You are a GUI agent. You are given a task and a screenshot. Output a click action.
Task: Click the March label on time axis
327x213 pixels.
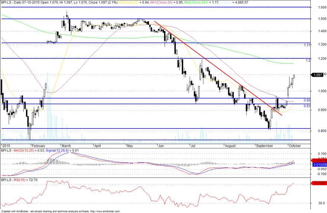(x=66, y=146)
